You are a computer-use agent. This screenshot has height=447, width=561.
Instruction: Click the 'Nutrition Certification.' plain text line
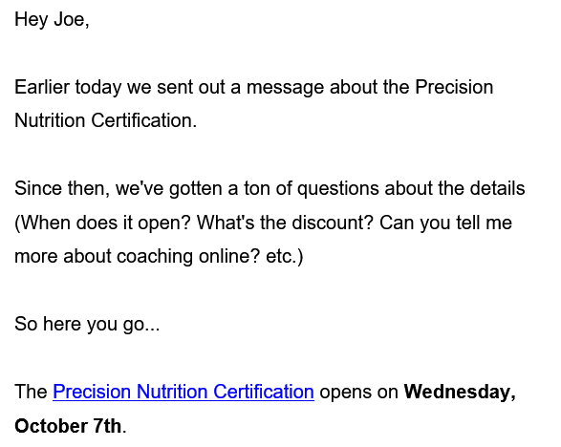105,120
